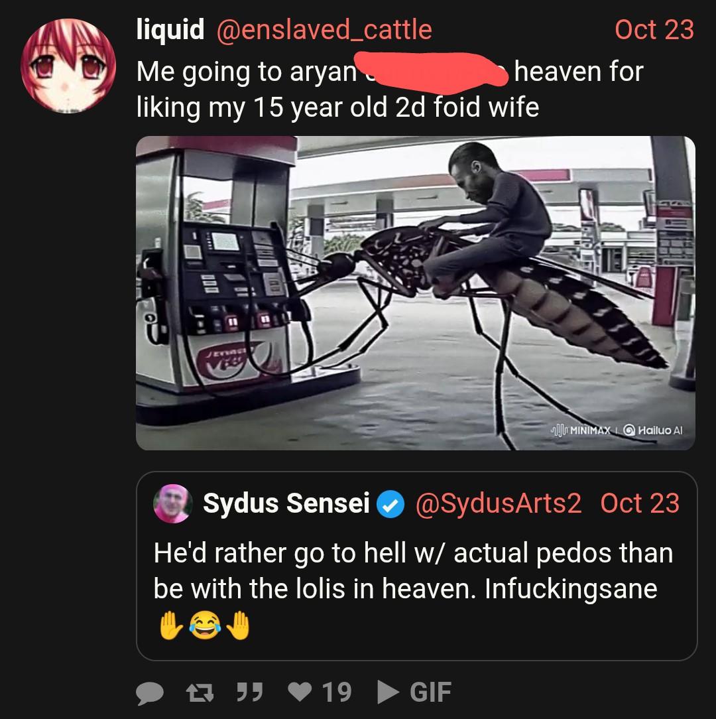Visit the @enslaved_cattle handle
Viewport: 716px width, 719px height.
[324, 30]
